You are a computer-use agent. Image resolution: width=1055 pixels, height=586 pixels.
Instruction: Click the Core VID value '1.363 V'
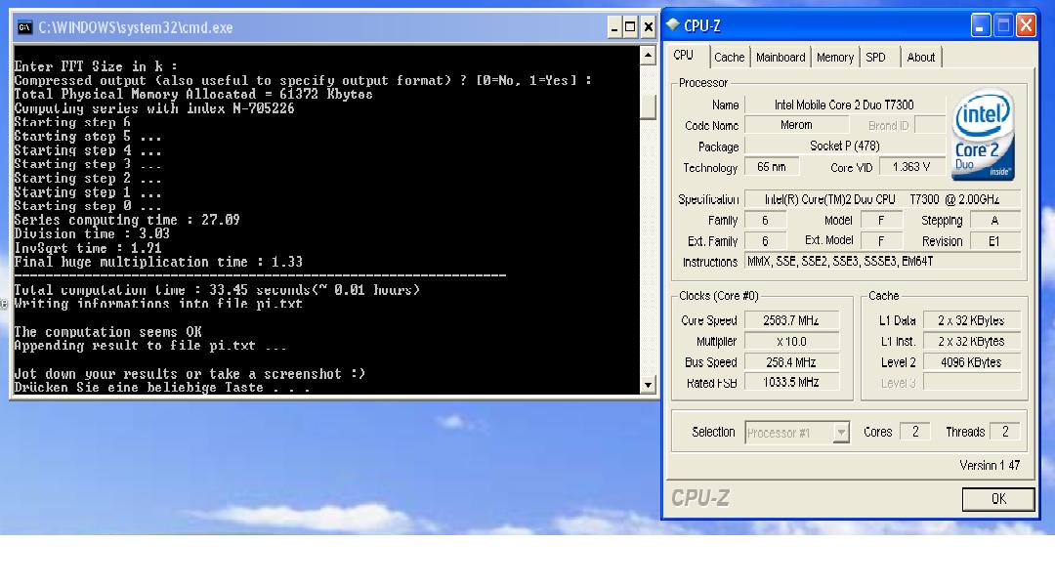coord(911,167)
